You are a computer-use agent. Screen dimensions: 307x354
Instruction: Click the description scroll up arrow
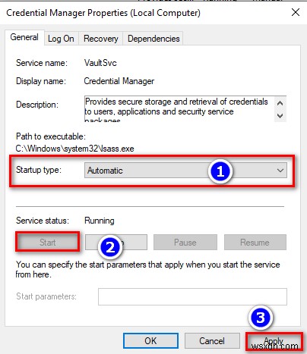tap(280, 103)
